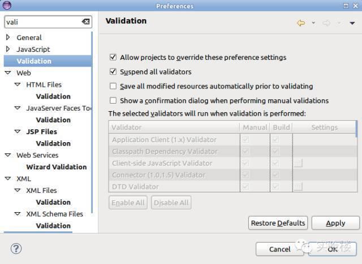Image resolution: width=362 pixels, height=264 pixels.
Task: Open the back history dropdown arrow
Action: tap(313, 23)
